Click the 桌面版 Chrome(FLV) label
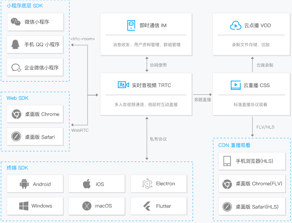Image resolution: width=292 pixels, height=223 pixels. coord(259,184)
